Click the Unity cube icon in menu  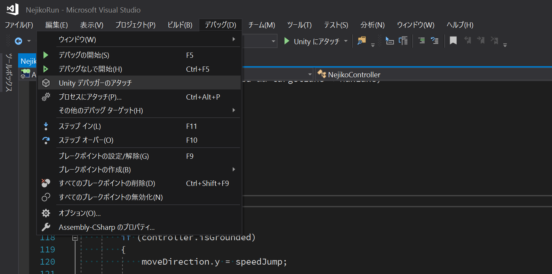pos(46,83)
